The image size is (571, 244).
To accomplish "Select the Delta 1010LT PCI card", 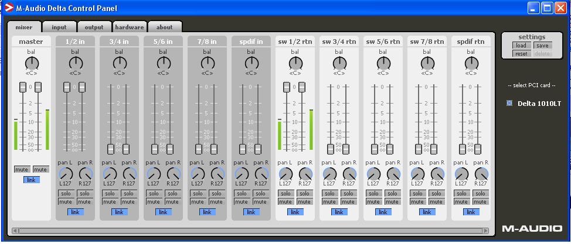I will pos(509,103).
